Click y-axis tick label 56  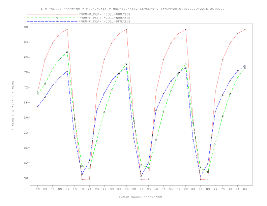tap(26, 148)
